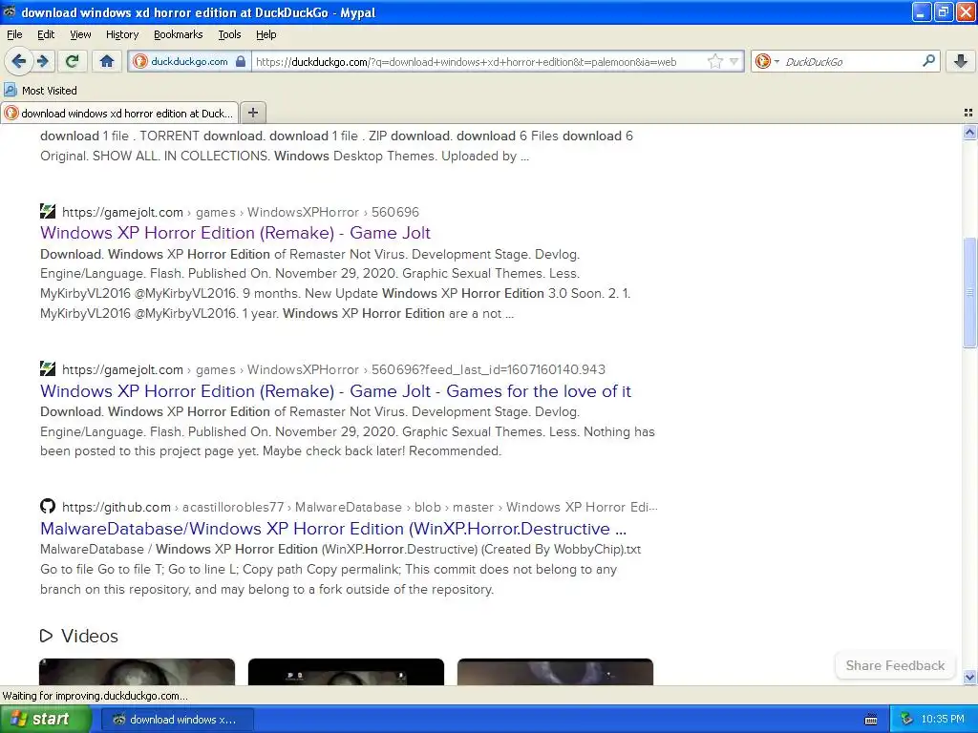Click the network tray icon beside the clock

[x=906, y=720]
